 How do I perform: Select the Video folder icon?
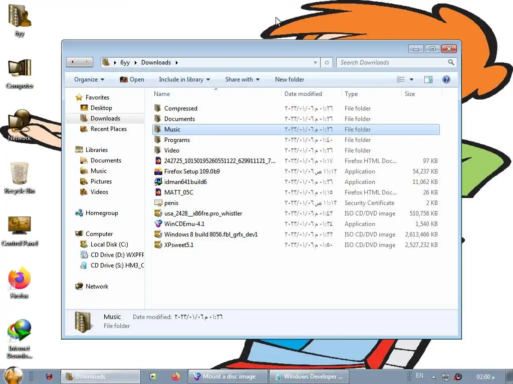point(158,150)
